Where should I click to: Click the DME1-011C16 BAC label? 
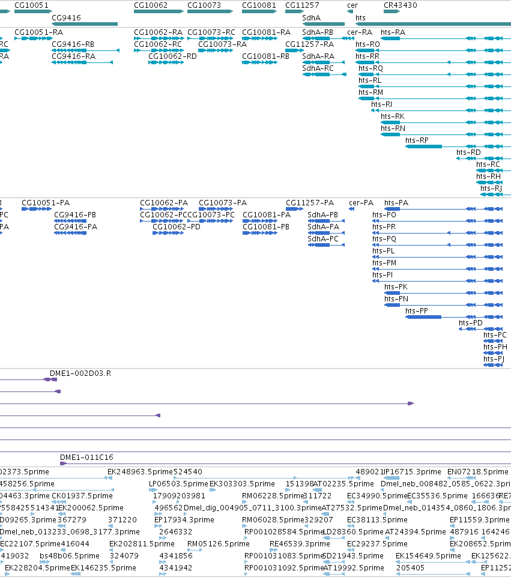87,457
